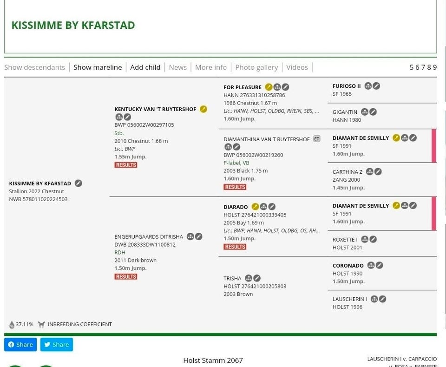Open RESULTS for Engerupgaards Ditrisha
Screen dimensions: 446x367
click(x=126, y=276)
